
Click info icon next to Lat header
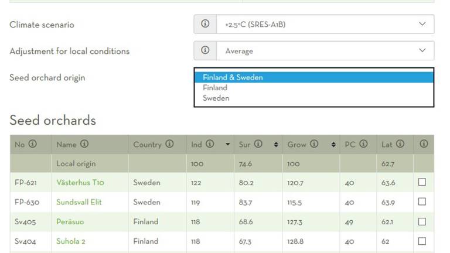point(400,143)
